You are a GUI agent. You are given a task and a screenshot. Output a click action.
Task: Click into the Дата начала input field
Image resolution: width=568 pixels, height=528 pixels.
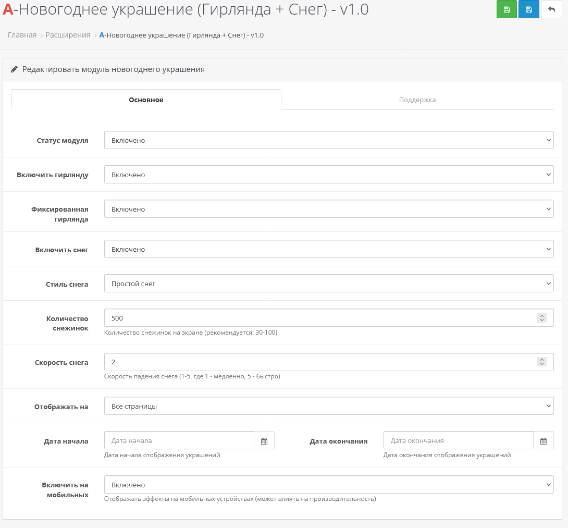click(179, 441)
